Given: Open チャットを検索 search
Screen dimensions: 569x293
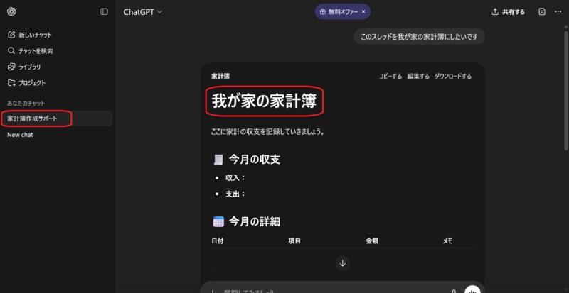Looking at the screenshot, I should (30, 51).
